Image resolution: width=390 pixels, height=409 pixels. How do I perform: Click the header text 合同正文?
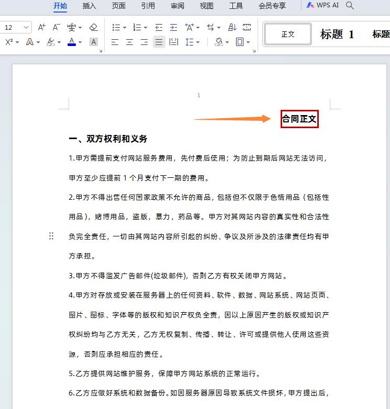click(299, 119)
